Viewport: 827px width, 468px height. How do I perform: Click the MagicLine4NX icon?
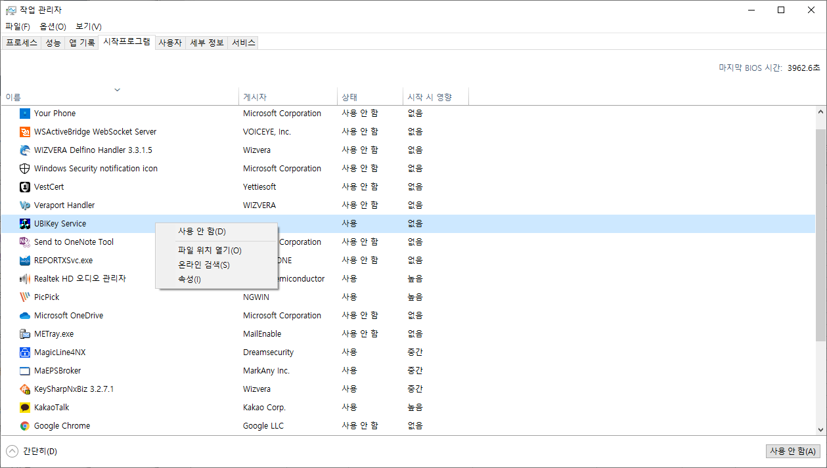click(x=25, y=352)
